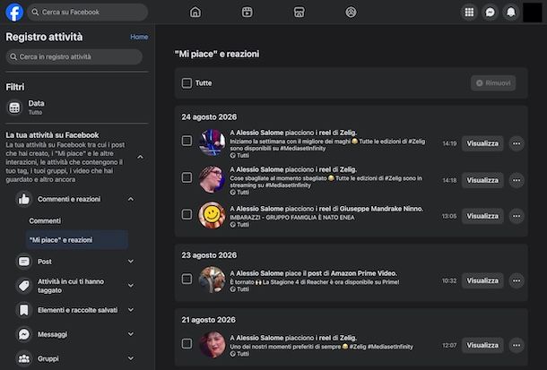The image size is (547, 370).
Task: Click the Home link in Registro attività
Action: point(139,37)
